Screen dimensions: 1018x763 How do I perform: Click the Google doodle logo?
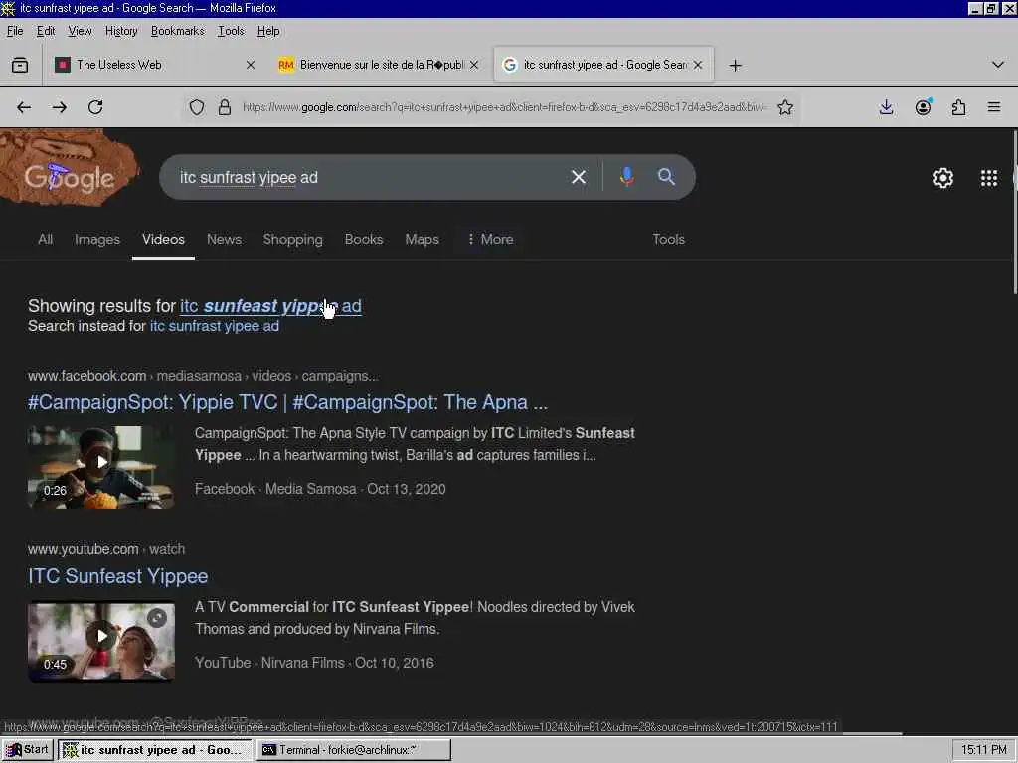69,169
